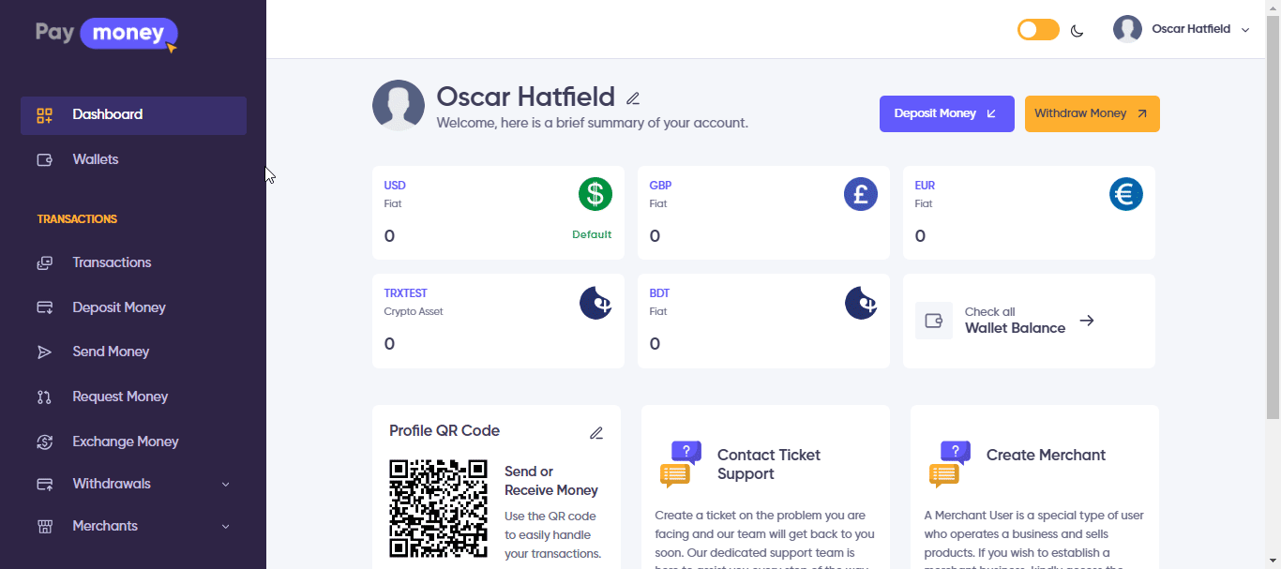Click the profile QR code image
Image resolution: width=1281 pixels, height=569 pixels.
point(439,508)
